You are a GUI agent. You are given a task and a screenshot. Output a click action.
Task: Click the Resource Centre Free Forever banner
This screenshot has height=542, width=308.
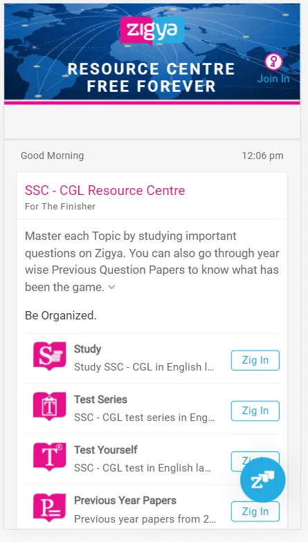pyautogui.click(x=151, y=77)
